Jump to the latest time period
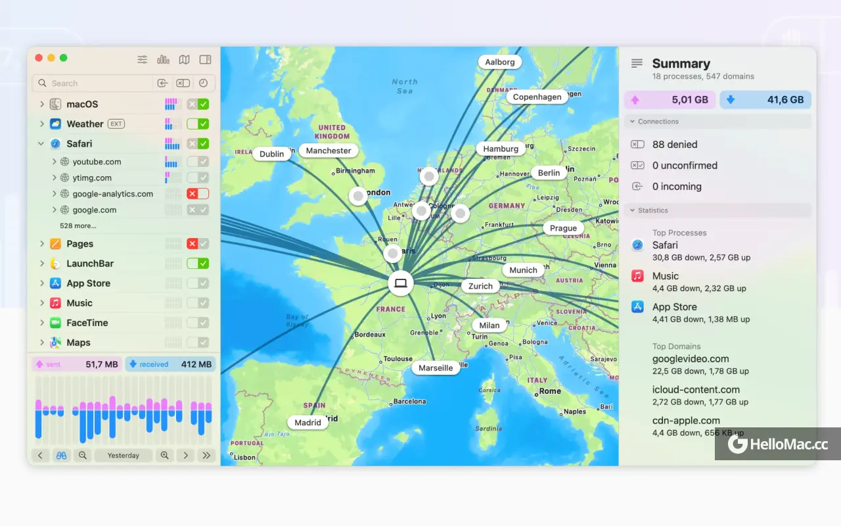Screen dimensions: 841x526 tap(206, 455)
